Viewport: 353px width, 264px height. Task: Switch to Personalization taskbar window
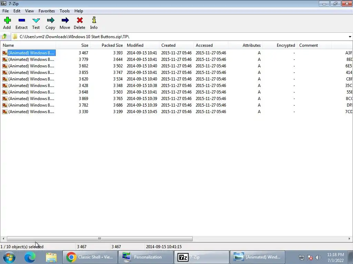(146, 257)
